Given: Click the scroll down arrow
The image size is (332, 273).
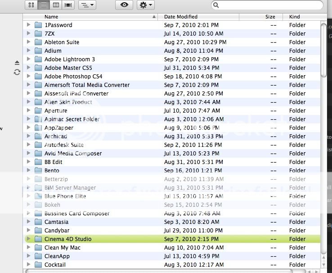Looking at the screenshot, I should 323,264.
